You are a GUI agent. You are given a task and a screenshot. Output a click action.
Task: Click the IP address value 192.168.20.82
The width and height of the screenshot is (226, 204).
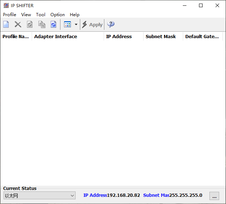tap(123, 195)
